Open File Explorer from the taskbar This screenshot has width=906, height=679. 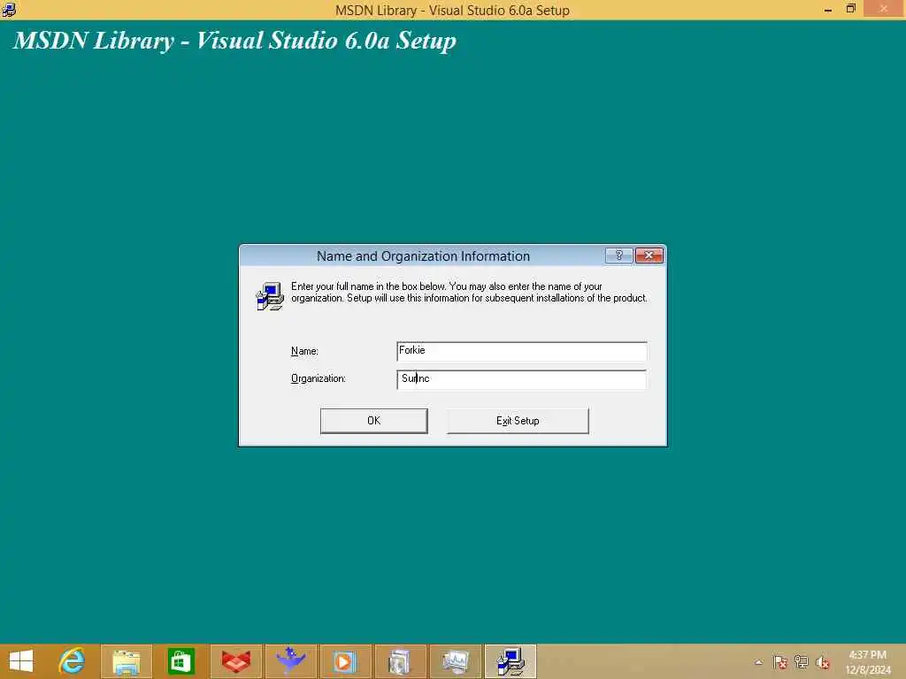point(126,661)
